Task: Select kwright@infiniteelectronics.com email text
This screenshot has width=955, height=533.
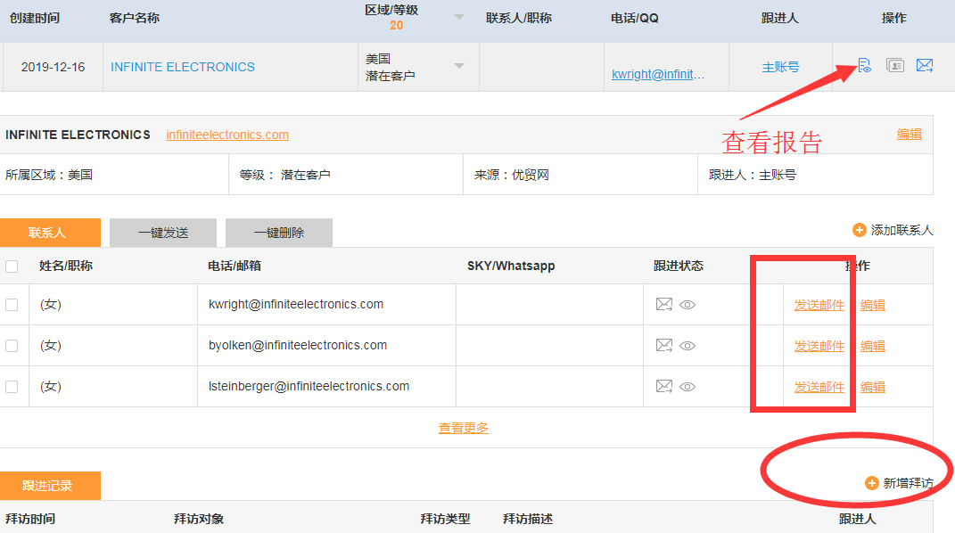Action: click(296, 304)
